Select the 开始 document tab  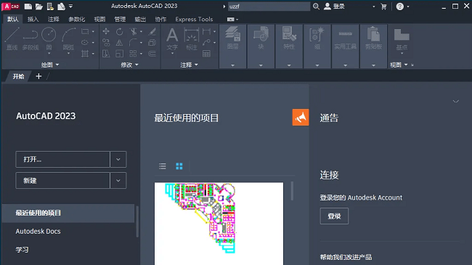[18, 76]
